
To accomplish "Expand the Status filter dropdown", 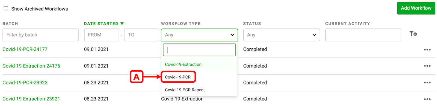I will [x=281, y=35].
